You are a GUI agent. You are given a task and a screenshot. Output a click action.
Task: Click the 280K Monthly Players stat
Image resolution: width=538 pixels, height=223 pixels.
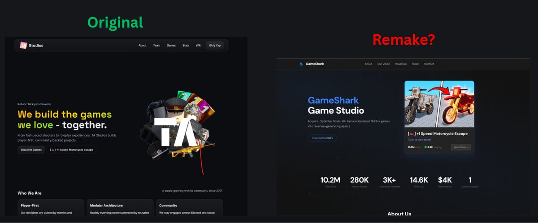pos(360,181)
